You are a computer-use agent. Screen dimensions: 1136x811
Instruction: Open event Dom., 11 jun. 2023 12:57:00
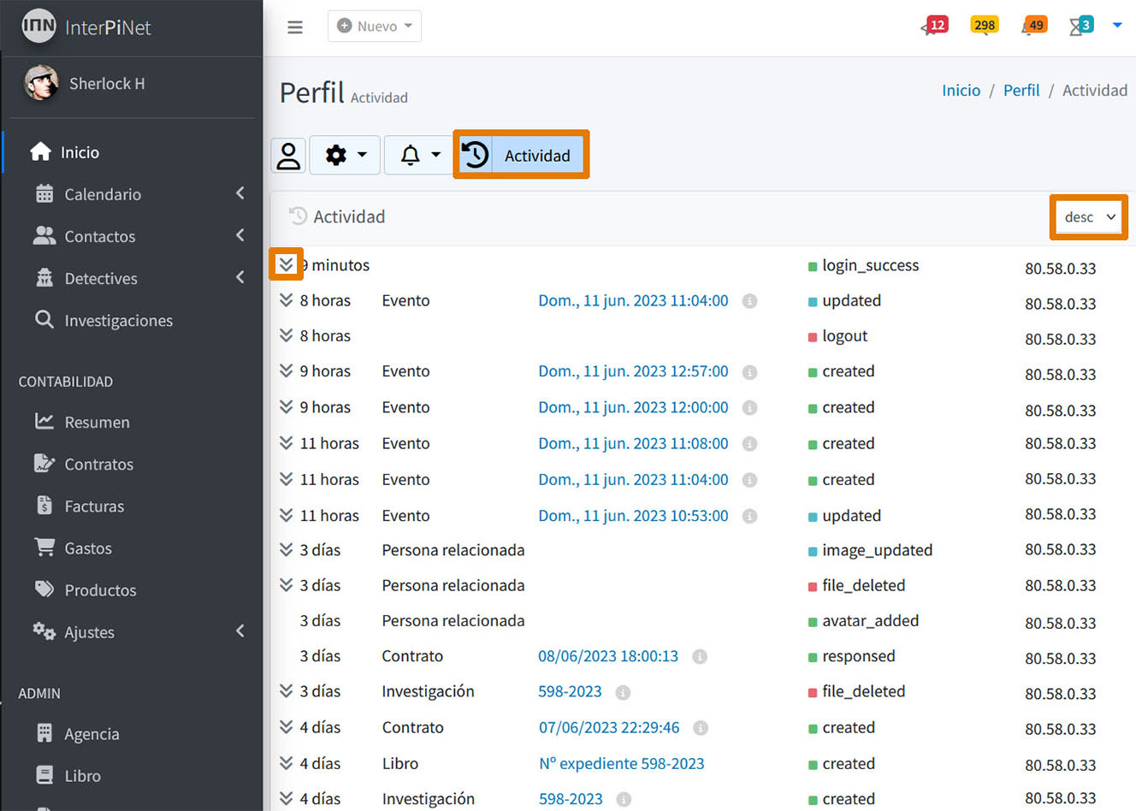[x=633, y=371]
